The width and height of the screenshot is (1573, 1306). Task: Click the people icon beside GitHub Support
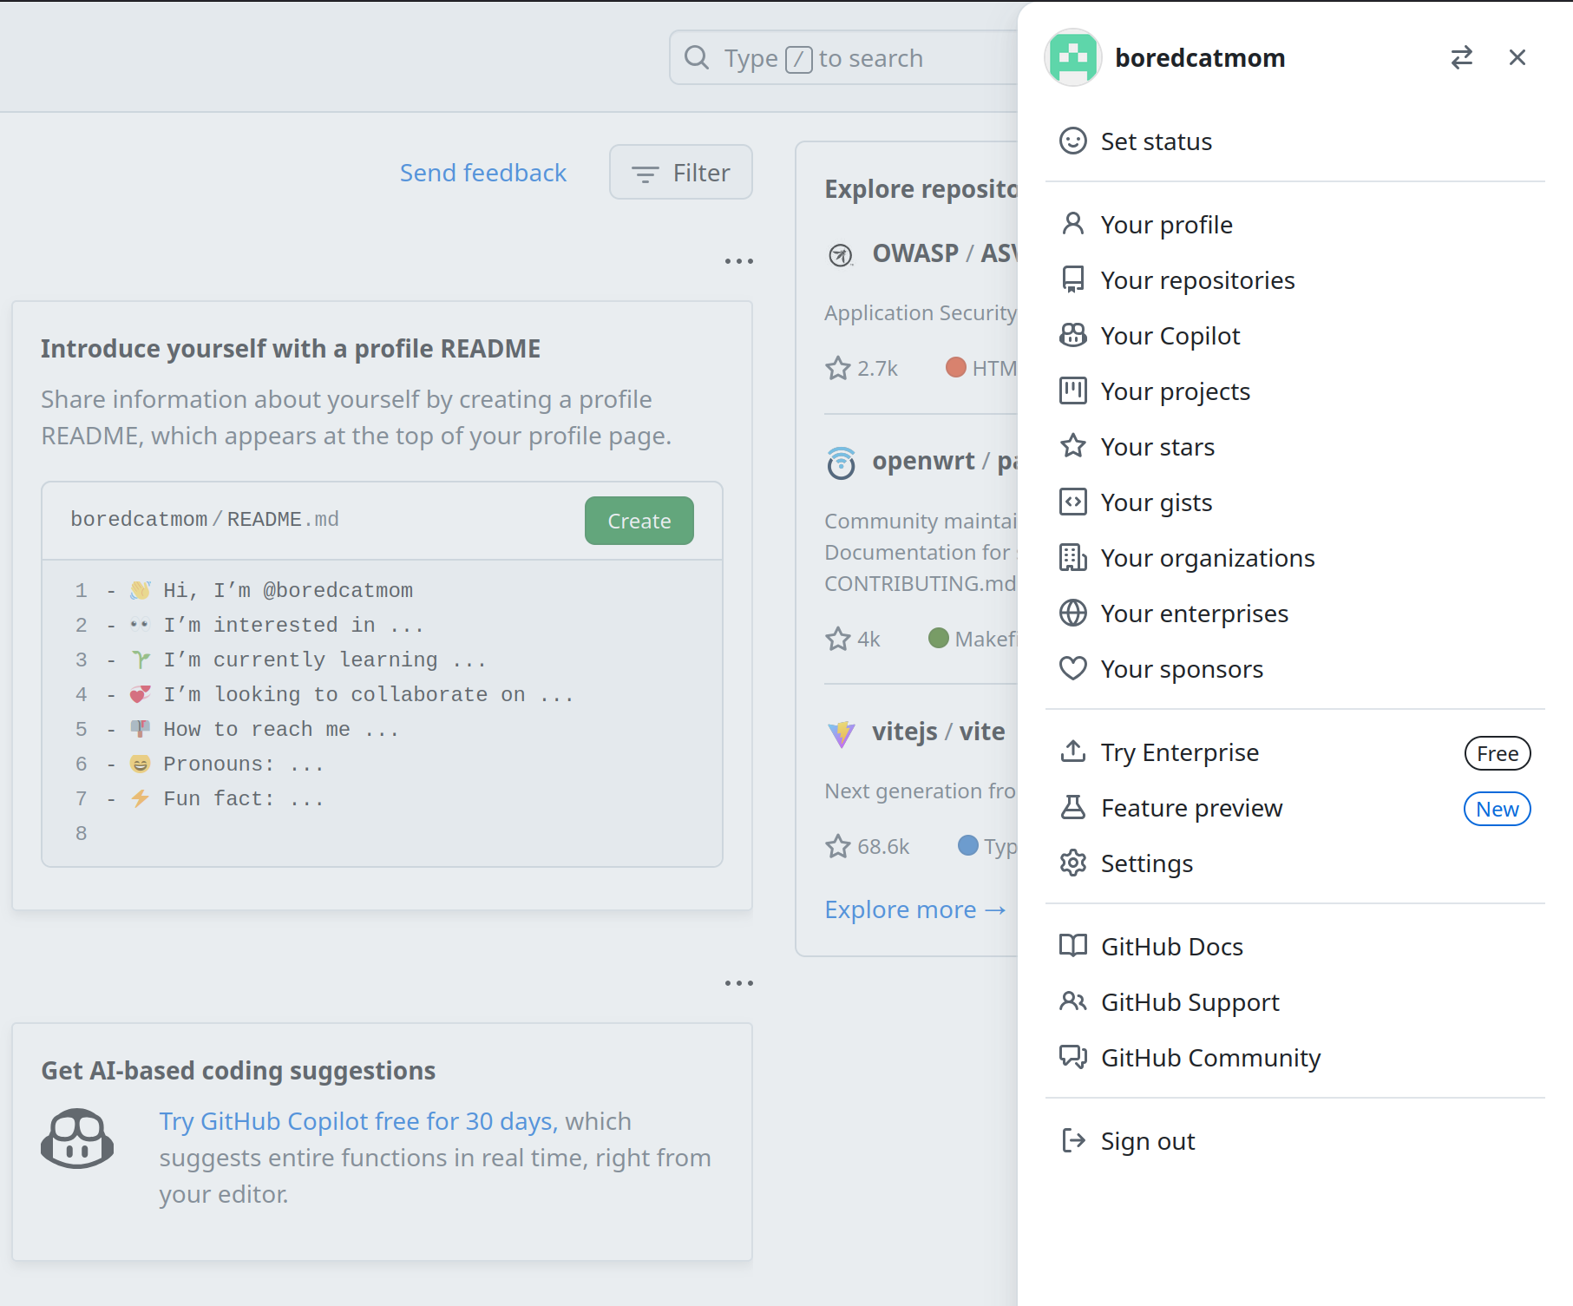pyautogui.click(x=1073, y=1001)
